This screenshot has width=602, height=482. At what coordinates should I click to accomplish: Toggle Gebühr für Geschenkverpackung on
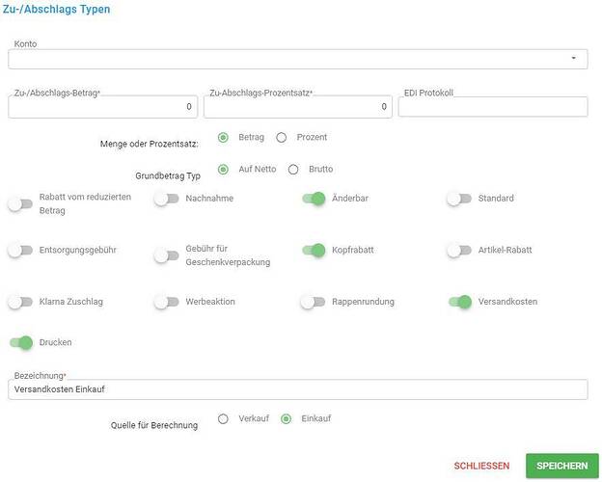tap(167, 255)
